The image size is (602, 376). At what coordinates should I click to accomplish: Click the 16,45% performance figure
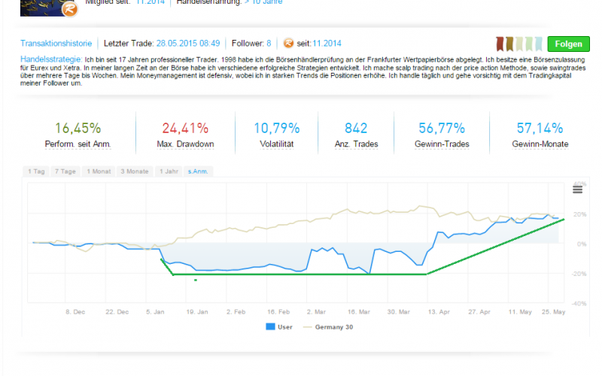(78, 128)
